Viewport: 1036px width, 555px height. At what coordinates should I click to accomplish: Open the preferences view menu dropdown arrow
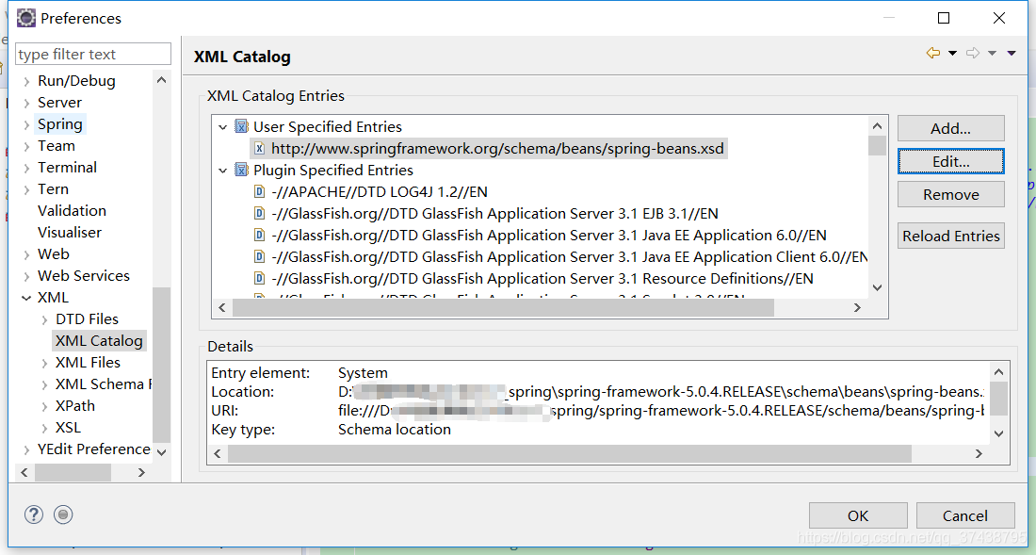tap(1012, 54)
